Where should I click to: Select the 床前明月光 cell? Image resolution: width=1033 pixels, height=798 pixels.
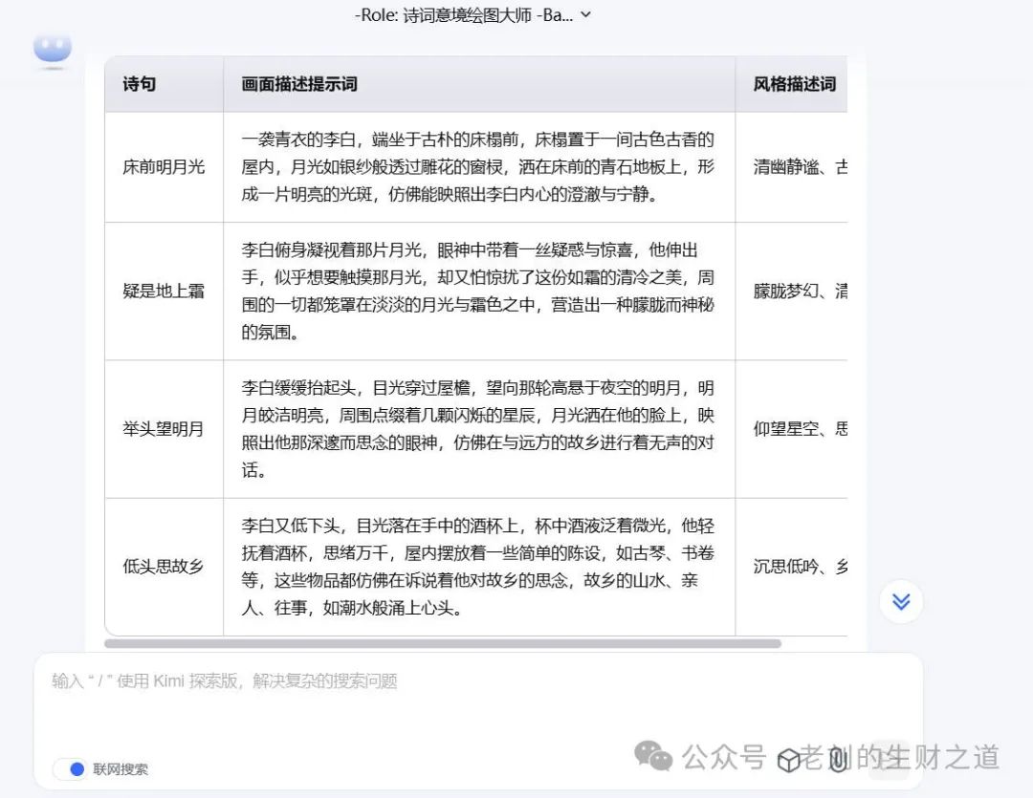(164, 167)
